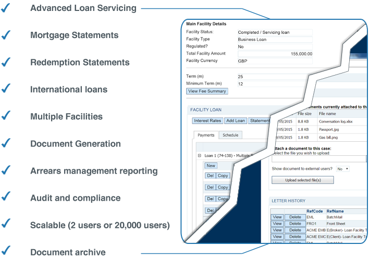369x258 pixels.
Task: Click the Audit and compliance feature text
Action: [75, 198]
